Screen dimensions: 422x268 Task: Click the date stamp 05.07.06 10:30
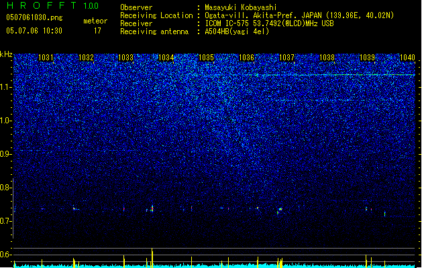(34, 31)
